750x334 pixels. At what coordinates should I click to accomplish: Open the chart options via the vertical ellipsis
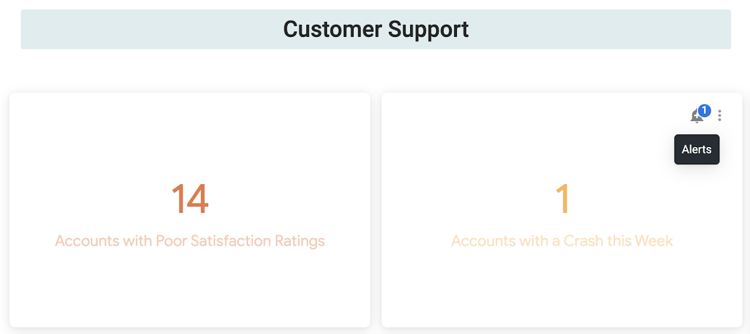tap(719, 115)
